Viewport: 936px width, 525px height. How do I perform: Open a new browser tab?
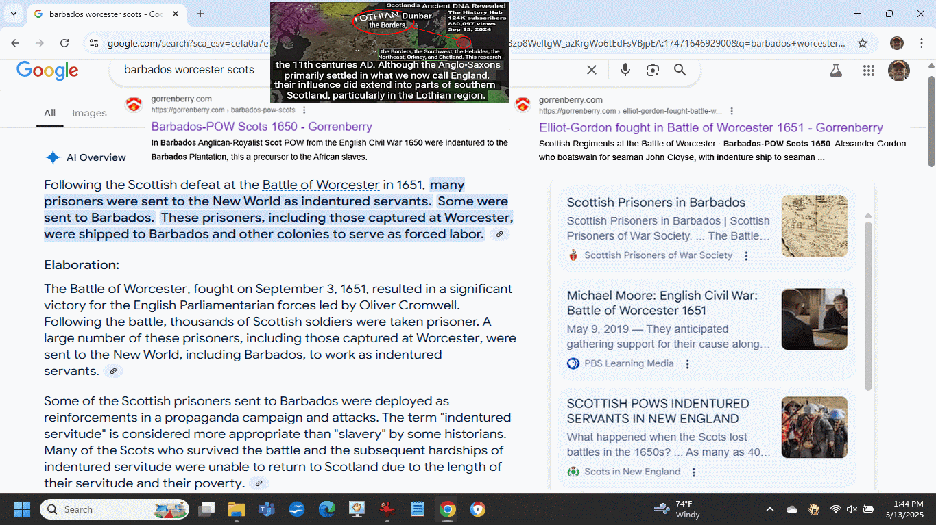click(200, 14)
